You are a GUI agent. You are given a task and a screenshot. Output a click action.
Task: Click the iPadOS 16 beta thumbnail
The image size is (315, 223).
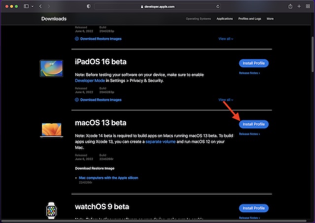(51, 68)
